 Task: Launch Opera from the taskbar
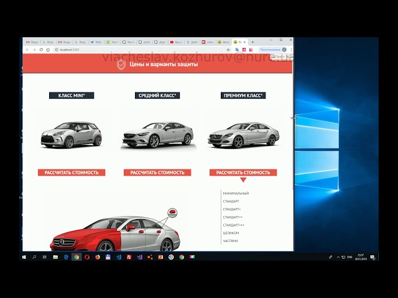coord(87,257)
